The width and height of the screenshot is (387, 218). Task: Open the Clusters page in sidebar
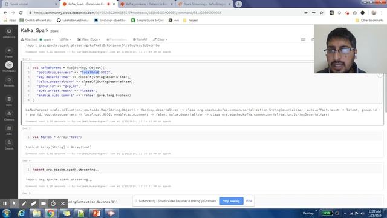tap(9, 116)
